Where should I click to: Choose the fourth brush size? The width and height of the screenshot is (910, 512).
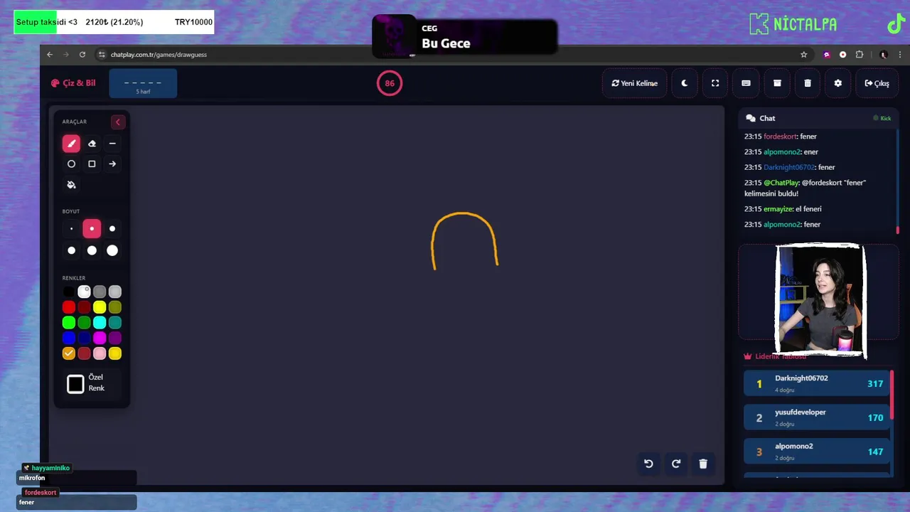tap(71, 250)
